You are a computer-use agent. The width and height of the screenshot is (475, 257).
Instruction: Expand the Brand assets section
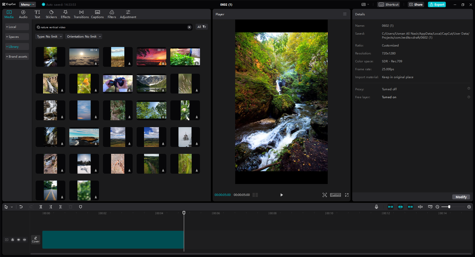pyautogui.click(x=17, y=57)
